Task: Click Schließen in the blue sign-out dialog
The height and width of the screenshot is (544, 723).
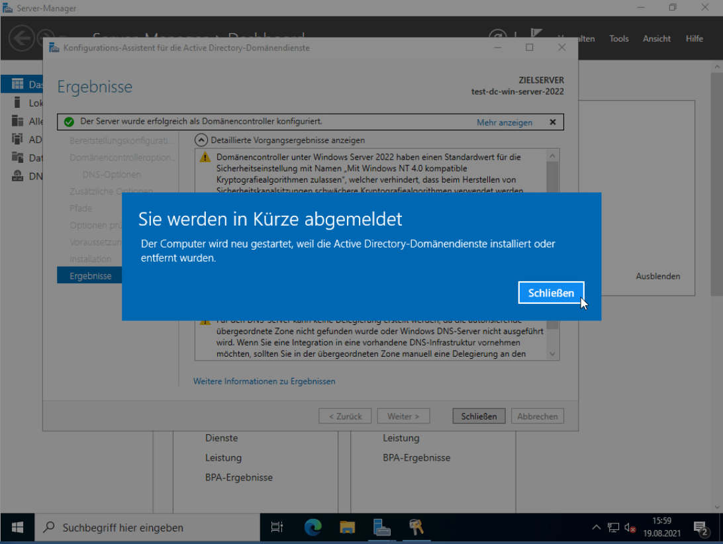Action: click(551, 293)
